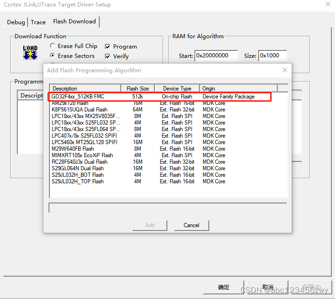Screen dimensions: 335x299
Task: Sort by the Flash Size column header
Action: coord(137,88)
